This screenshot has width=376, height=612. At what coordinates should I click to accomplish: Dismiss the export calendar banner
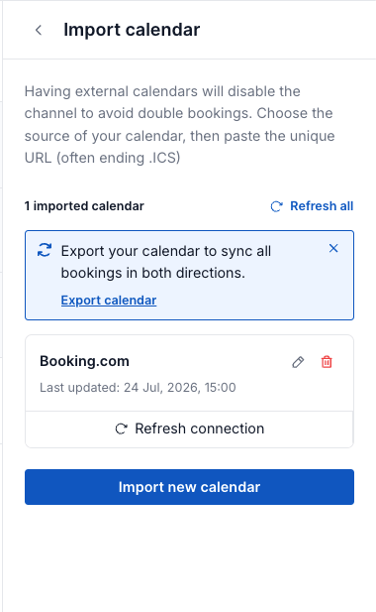point(333,248)
